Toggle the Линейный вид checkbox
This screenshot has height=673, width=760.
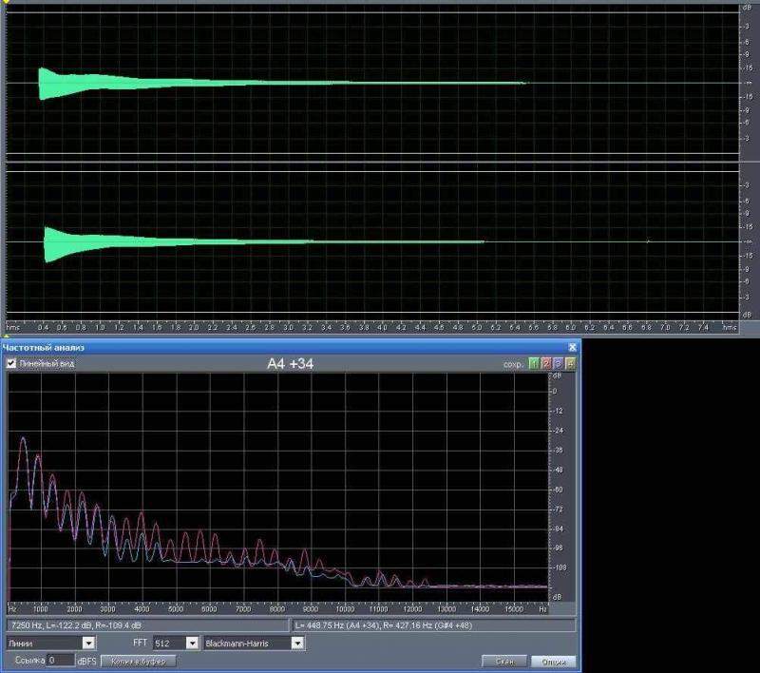11,364
